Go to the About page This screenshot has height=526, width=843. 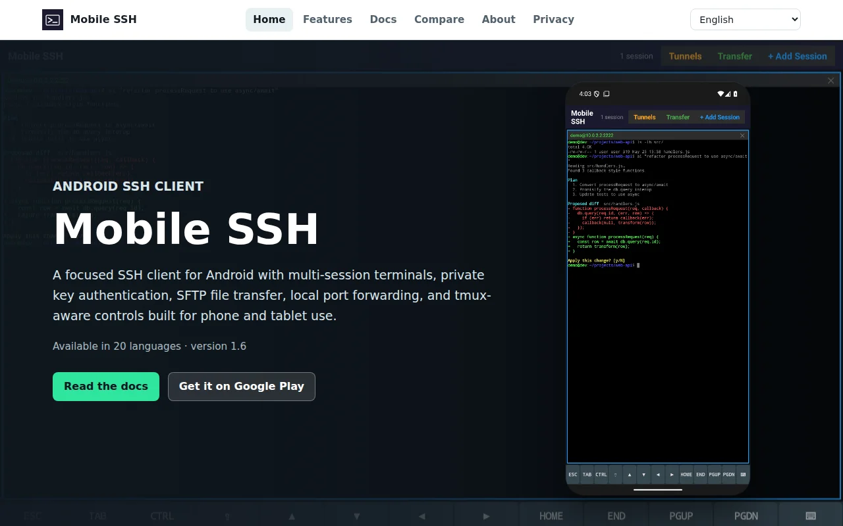point(499,20)
